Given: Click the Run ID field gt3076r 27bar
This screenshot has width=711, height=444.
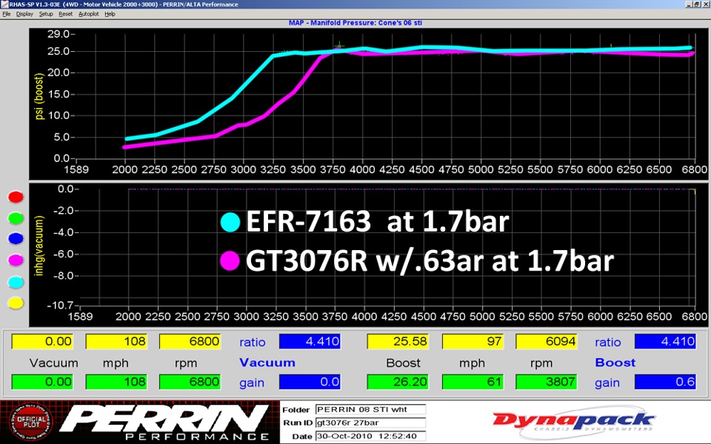Looking at the screenshot, I should 370,423.
